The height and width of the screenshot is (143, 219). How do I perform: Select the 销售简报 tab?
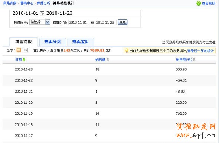(23, 41)
